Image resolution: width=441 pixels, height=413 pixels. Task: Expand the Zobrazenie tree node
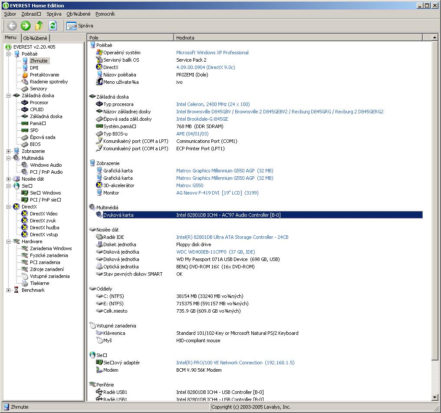click(x=9, y=151)
